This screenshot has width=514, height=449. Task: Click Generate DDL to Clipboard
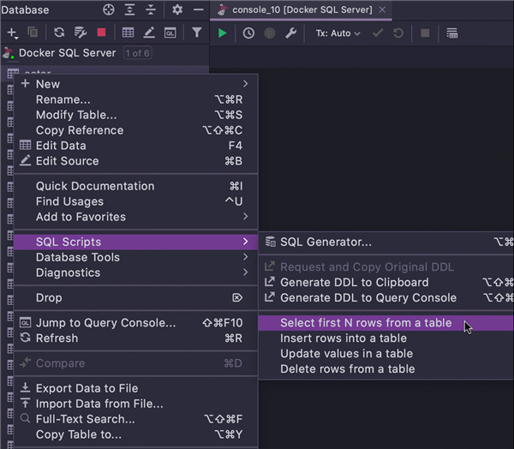(386, 283)
